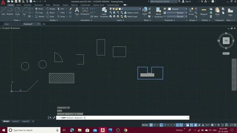Click the object color wheel icon
237x133 pixels.
tap(165, 9)
